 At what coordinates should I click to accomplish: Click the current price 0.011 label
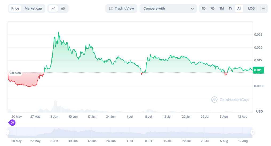point(258,70)
